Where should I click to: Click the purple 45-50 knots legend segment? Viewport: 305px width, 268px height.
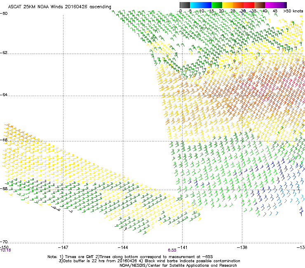[x=281, y=5]
